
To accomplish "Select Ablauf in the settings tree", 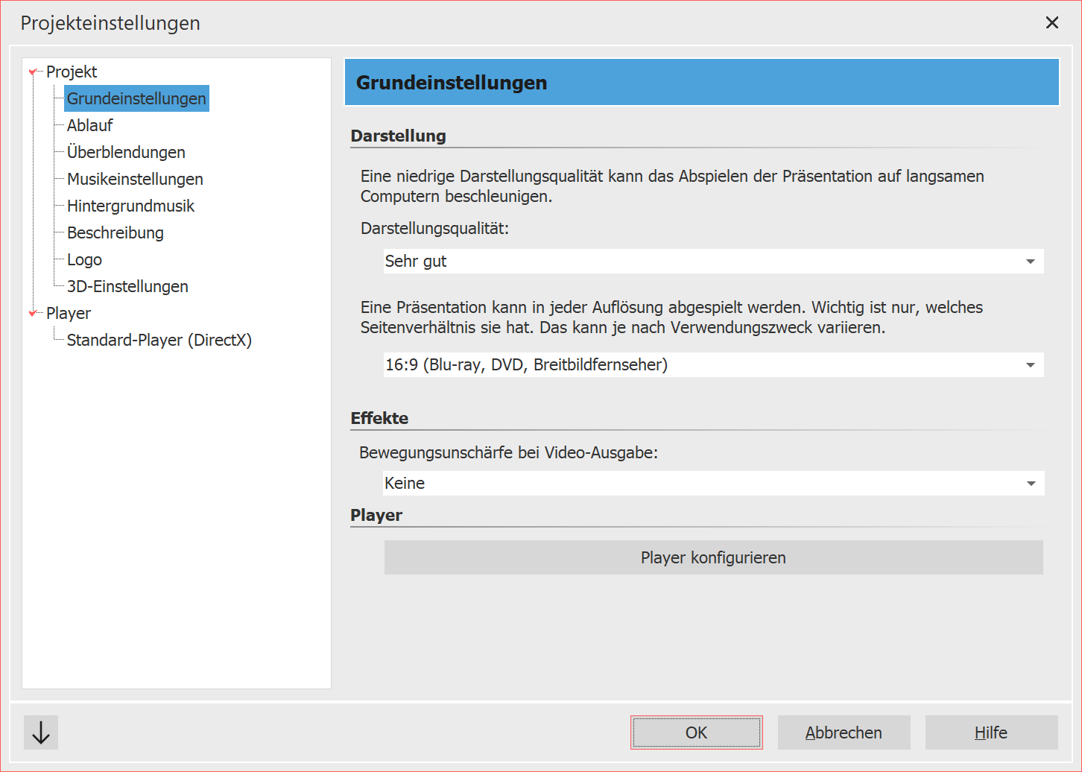I will click(89, 125).
